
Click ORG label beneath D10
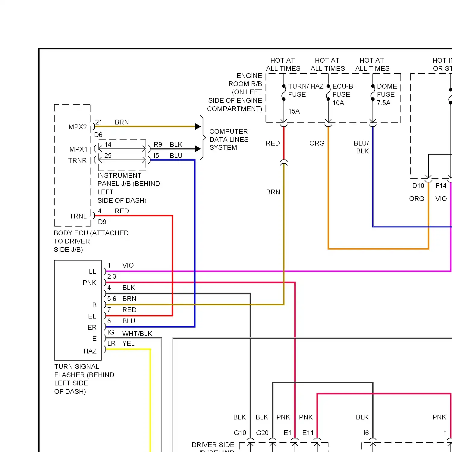click(417, 199)
